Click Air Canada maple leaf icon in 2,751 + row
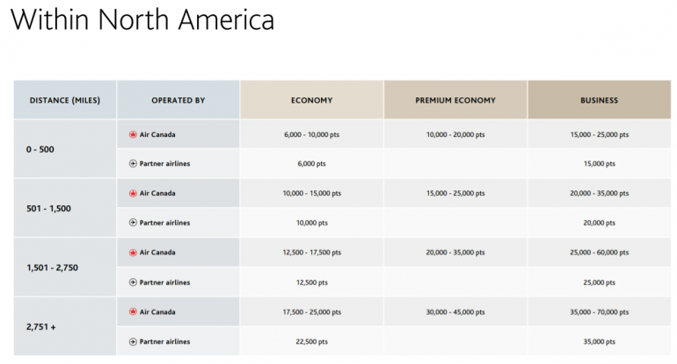677x364 pixels. (134, 311)
